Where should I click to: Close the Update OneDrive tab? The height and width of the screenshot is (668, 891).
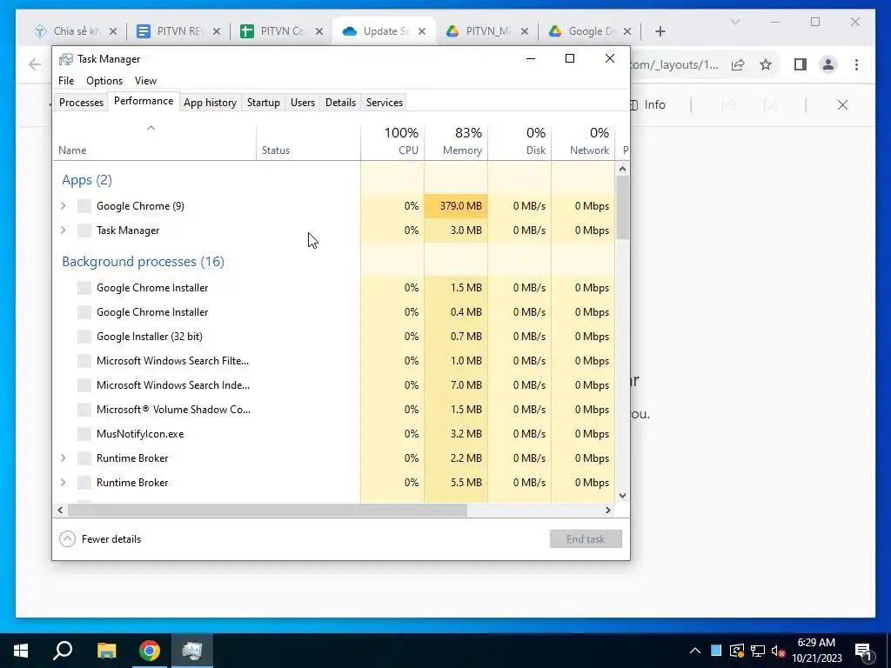422,31
